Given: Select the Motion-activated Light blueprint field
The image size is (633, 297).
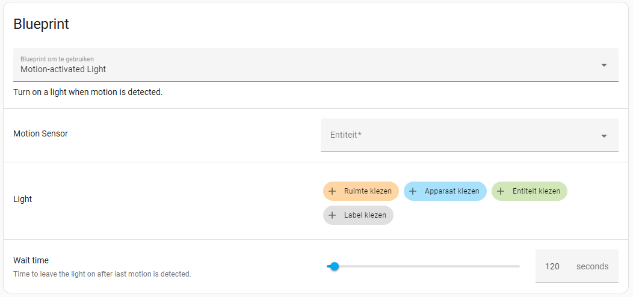Looking at the screenshot, I should [x=316, y=65].
